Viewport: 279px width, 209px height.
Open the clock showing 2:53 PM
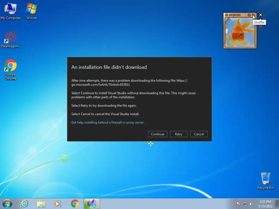click(x=265, y=204)
